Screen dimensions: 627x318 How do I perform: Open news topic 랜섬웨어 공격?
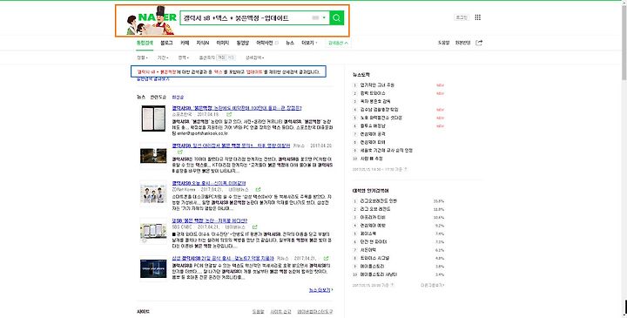373,134
